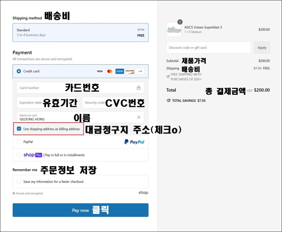The image size is (282, 232).
Task: Click the Payment heading
Action: point(22,53)
